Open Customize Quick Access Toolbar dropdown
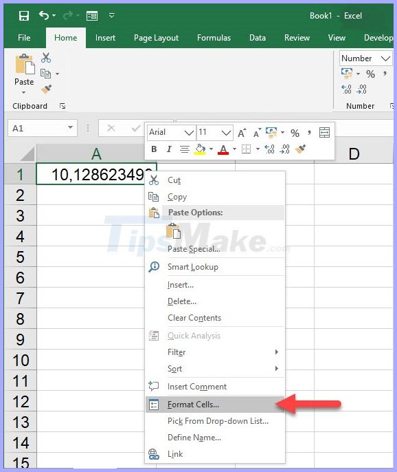Image resolution: width=397 pixels, height=472 pixels. click(x=111, y=15)
